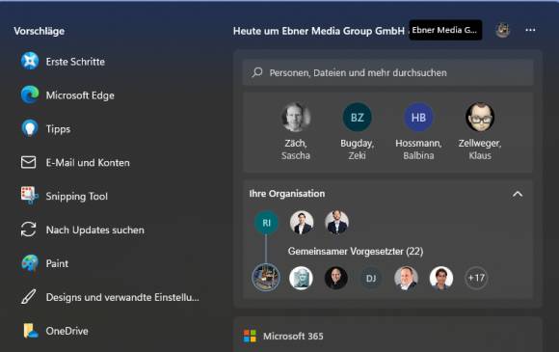Open the three-dot more options menu
This screenshot has height=352, width=559.
point(530,30)
